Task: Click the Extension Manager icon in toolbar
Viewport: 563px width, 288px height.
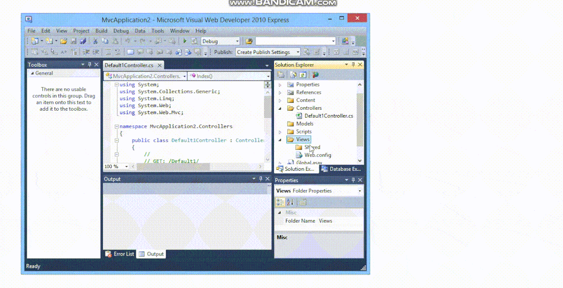Action: tap(345, 41)
